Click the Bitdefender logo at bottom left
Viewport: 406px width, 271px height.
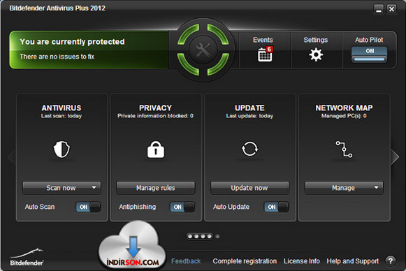27,257
